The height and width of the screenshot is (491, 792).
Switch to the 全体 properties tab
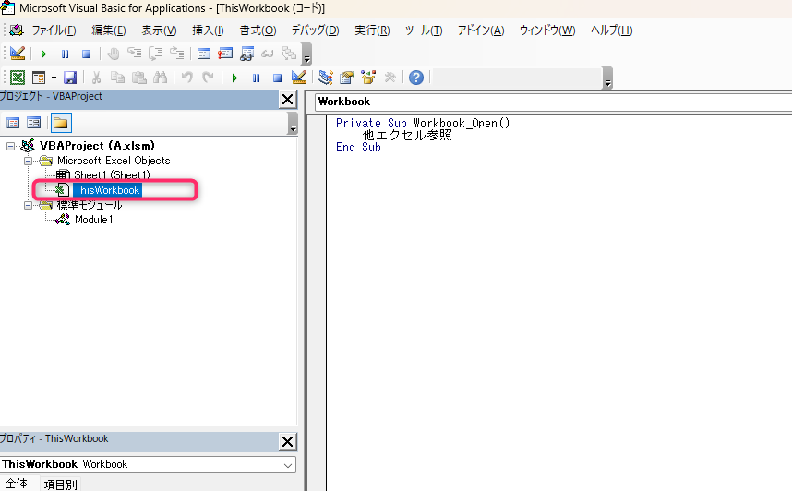tap(17, 484)
